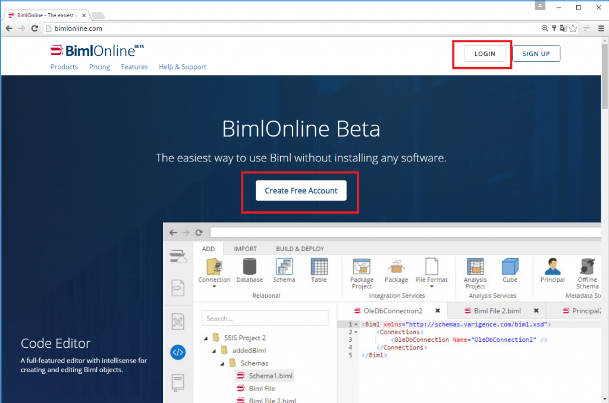The width and height of the screenshot is (609, 403).
Task: Click the Principal user icon
Action: coord(553,267)
